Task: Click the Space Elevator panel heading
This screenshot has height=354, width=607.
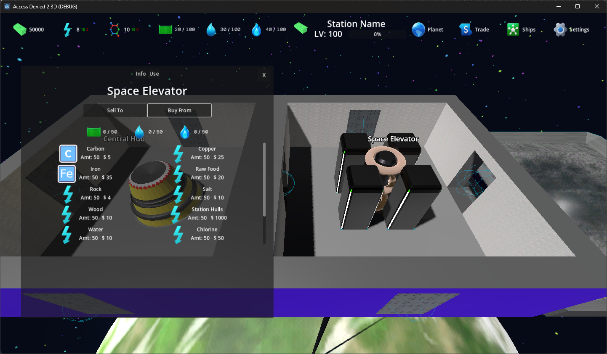Action: point(147,91)
